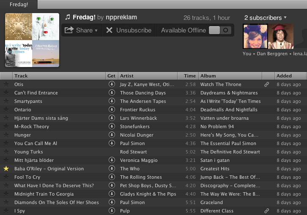The width and height of the screenshot is (307, 215).
Task: Toggle the Available Offline switch
Action: (220, 30)
